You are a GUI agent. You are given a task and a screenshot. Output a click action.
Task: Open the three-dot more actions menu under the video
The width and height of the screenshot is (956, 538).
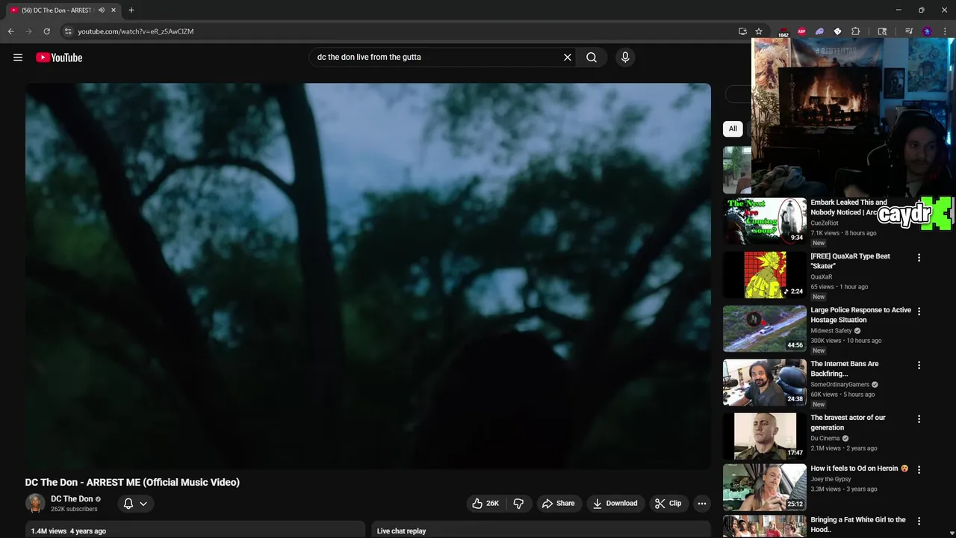point(702,504)
